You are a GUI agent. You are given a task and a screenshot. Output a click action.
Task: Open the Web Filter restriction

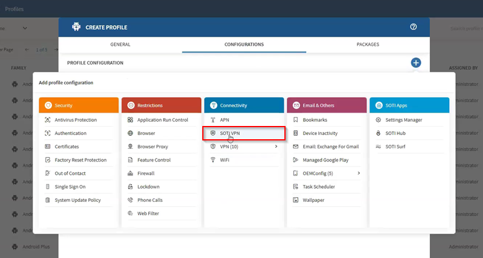(149, 213)
